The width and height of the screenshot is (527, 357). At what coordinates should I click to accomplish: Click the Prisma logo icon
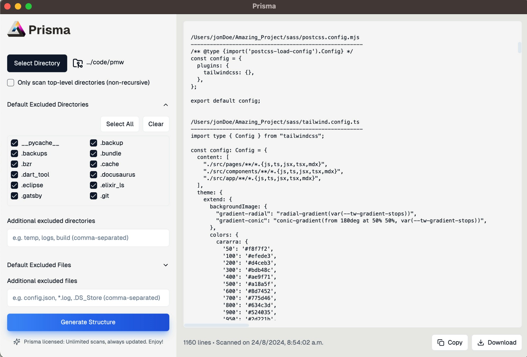(x=16, y=29)
